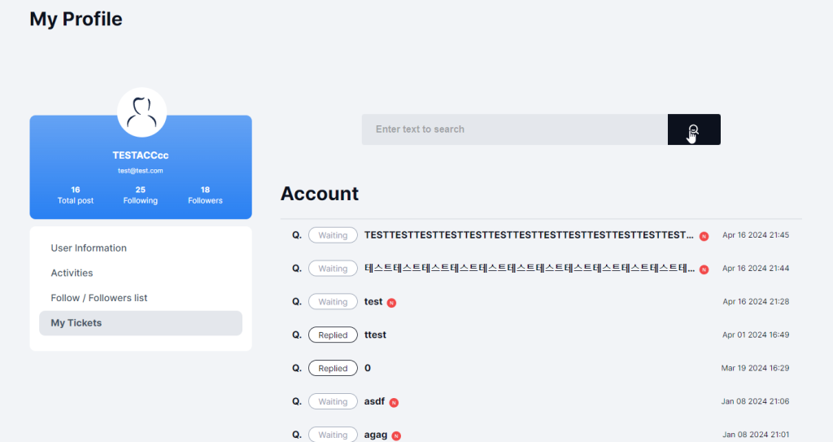Image resolution: width=833 pixels, height=442 pixels.
Task: Open the long TESTTEST ticket
Action: tap(529, 235)
